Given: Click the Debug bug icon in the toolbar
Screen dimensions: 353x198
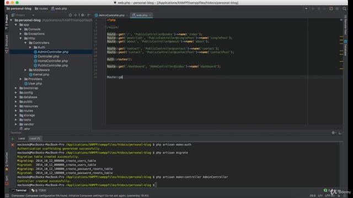Looking at the screenshot, I should [319, 9].
